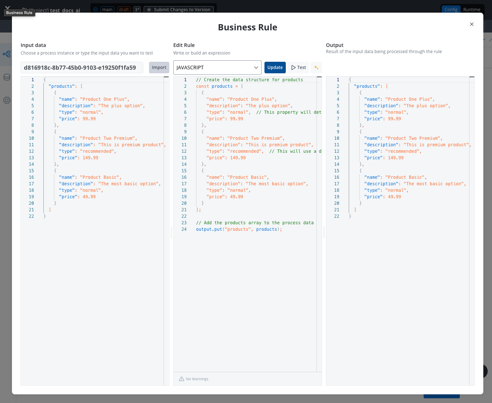Switch to the Runtime tab
The image size is (492, 403).
[x=472, y=9]
